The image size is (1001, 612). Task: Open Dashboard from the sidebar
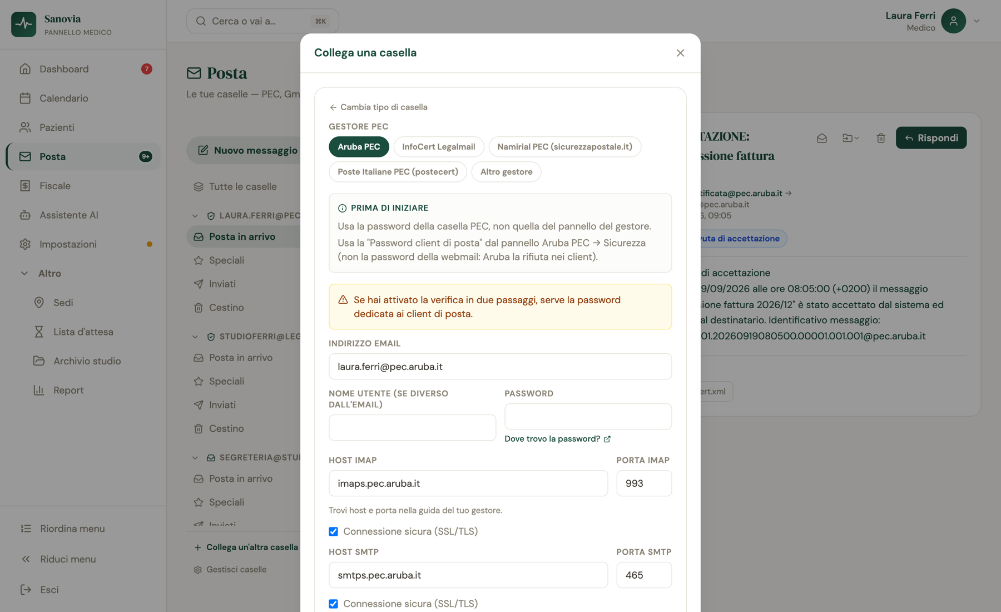point(83,69)
